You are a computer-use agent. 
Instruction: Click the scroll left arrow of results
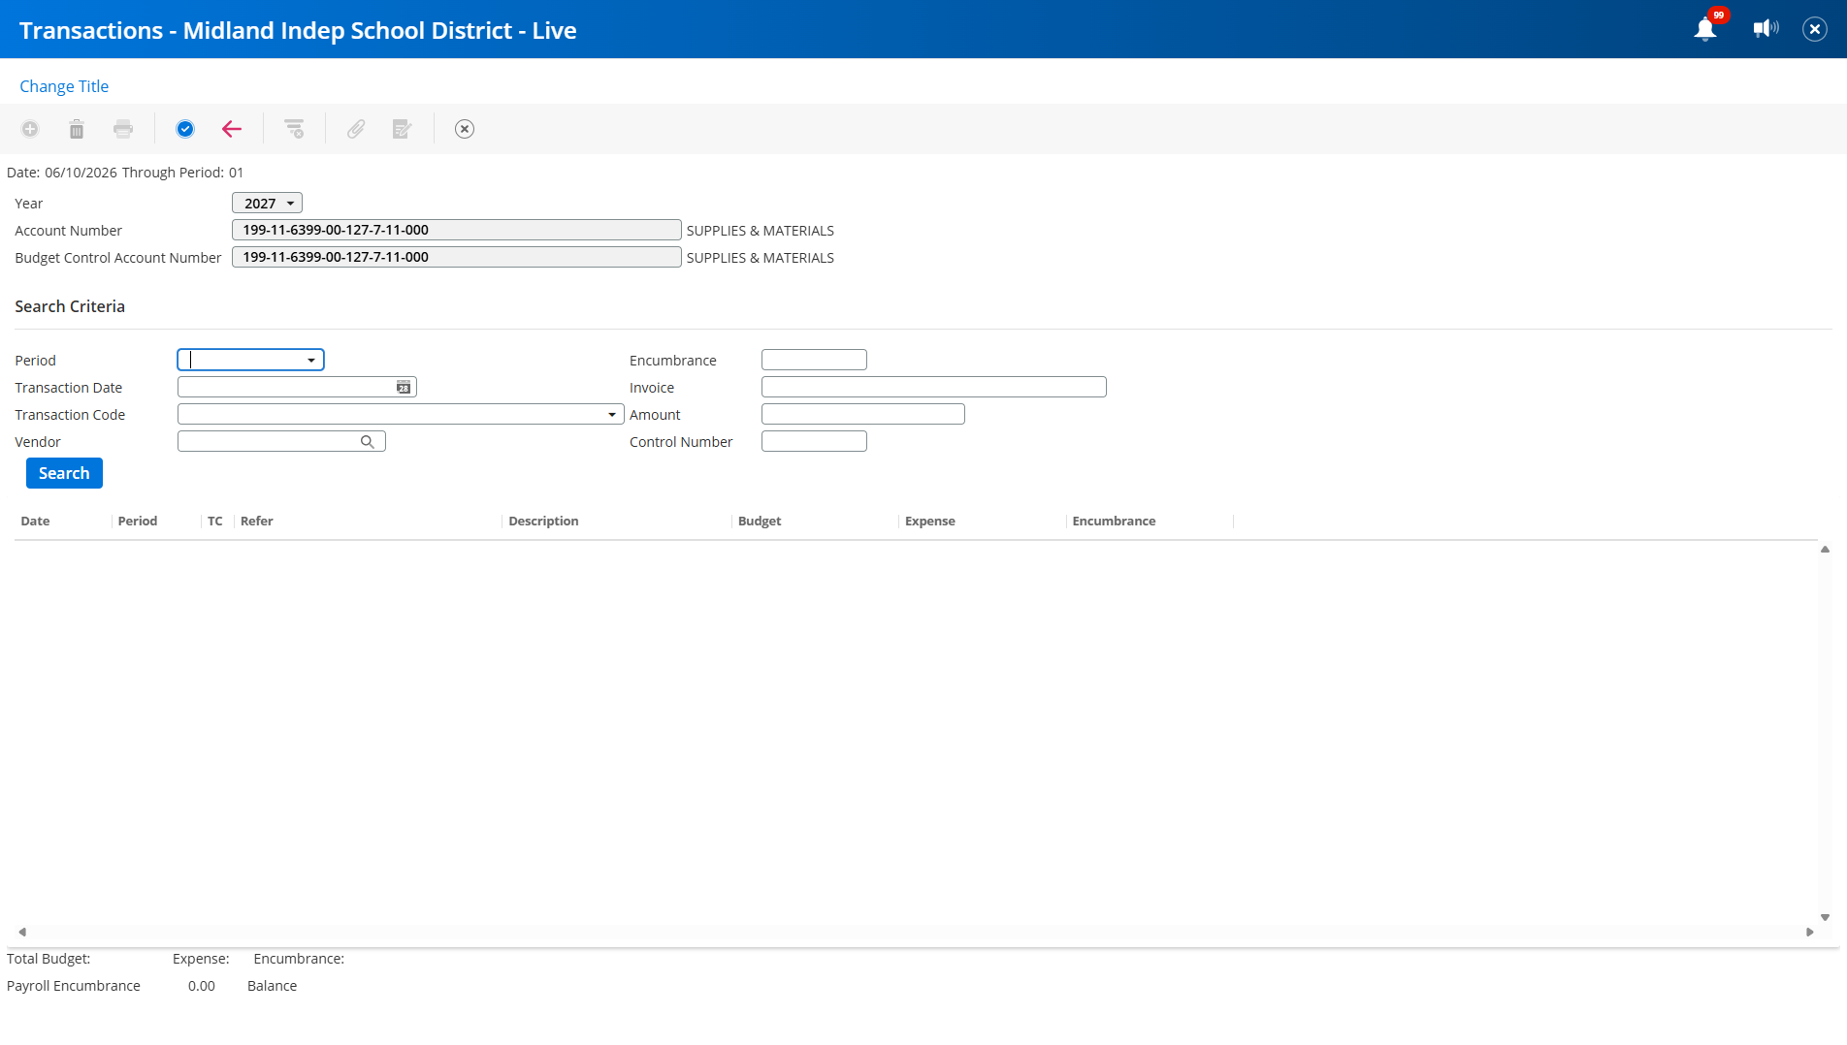click(22, 932)
